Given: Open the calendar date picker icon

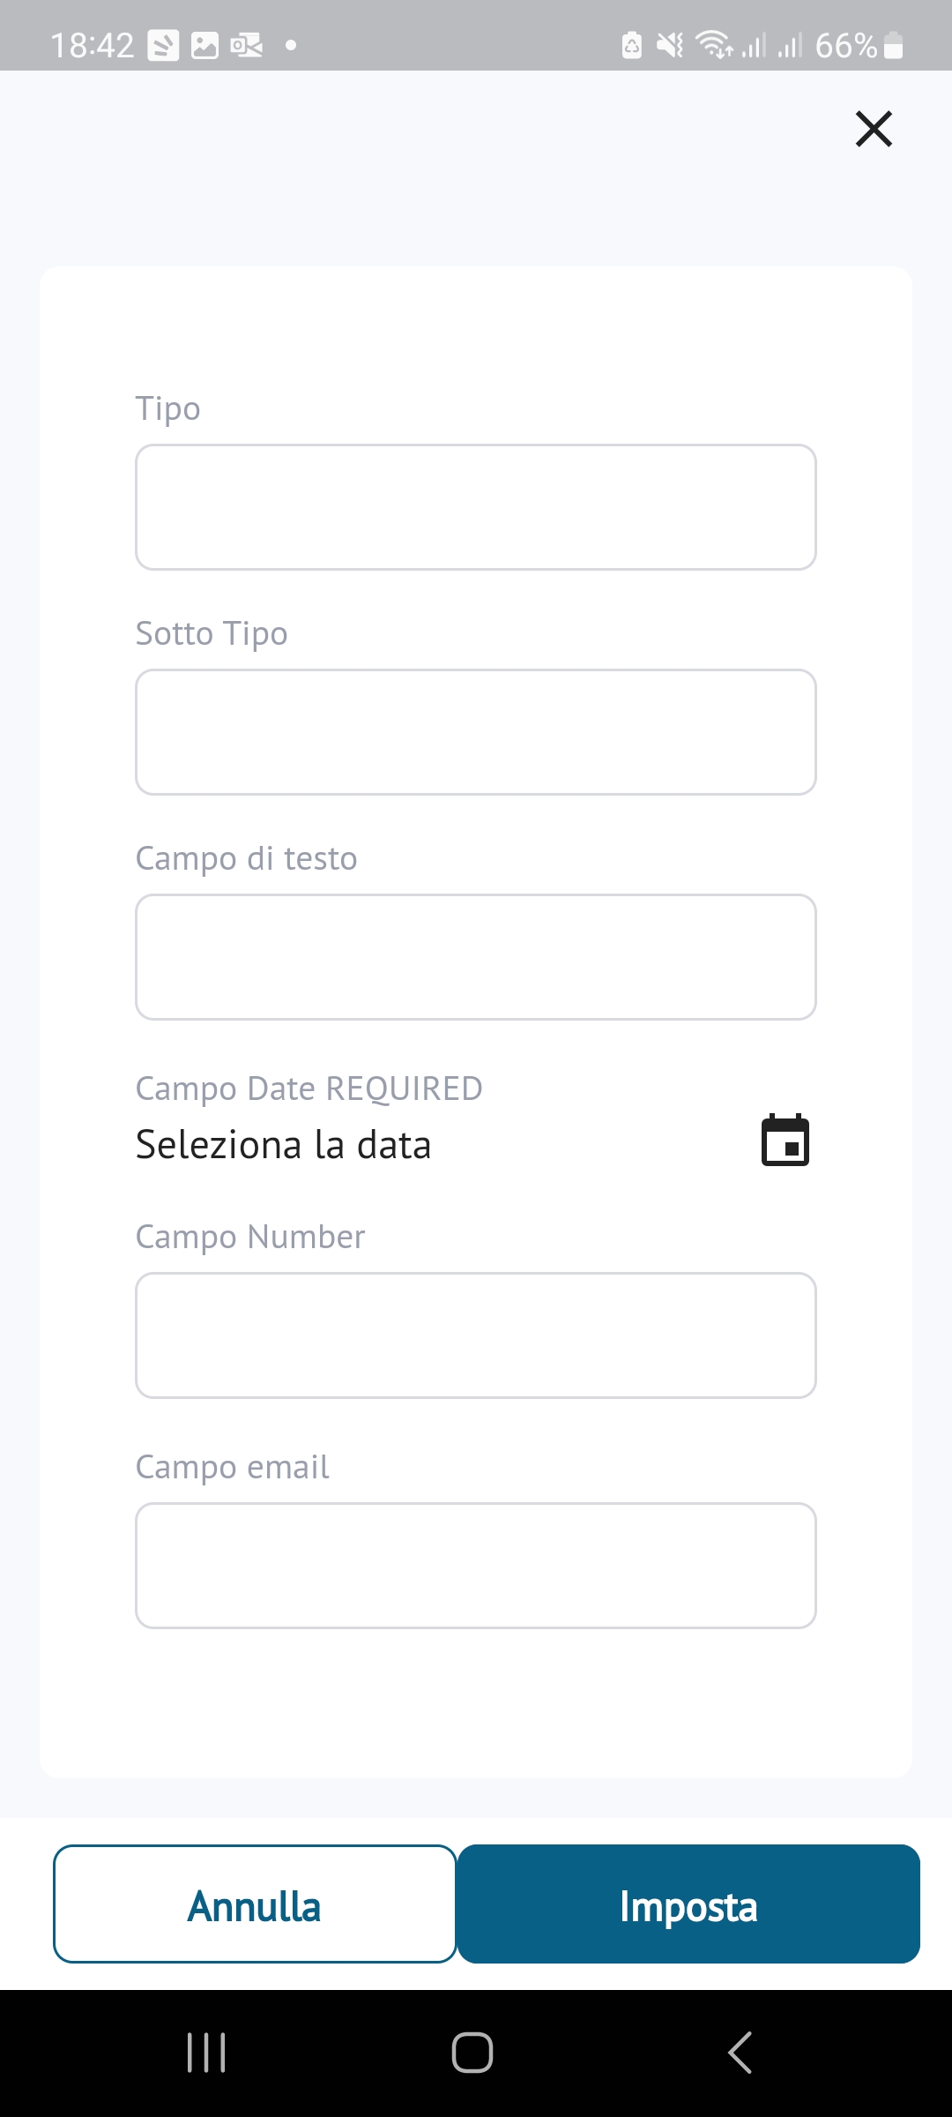Looking at the screenshot, I should coord(785,1141).
